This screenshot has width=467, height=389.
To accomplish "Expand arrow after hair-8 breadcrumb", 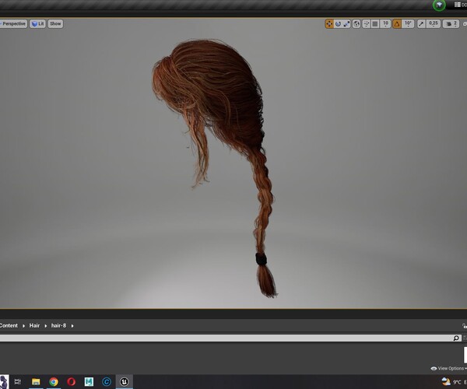I will coord(72,326).
